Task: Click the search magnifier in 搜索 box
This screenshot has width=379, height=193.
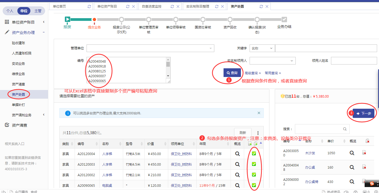Action: 345,129
